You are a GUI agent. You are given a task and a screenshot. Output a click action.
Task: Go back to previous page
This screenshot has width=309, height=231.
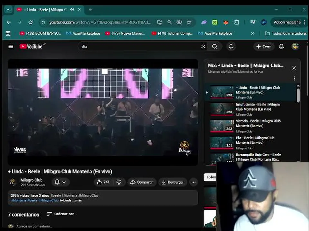9,22
